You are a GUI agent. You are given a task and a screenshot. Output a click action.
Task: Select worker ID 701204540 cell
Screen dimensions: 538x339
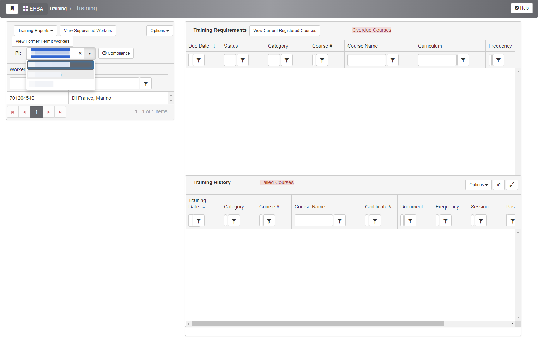37,98
